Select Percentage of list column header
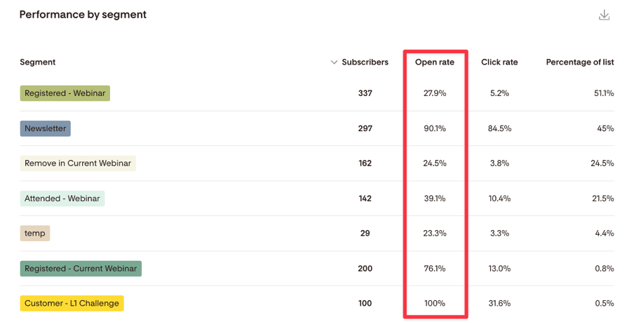634x324 pixels. (x=580, y=62)
